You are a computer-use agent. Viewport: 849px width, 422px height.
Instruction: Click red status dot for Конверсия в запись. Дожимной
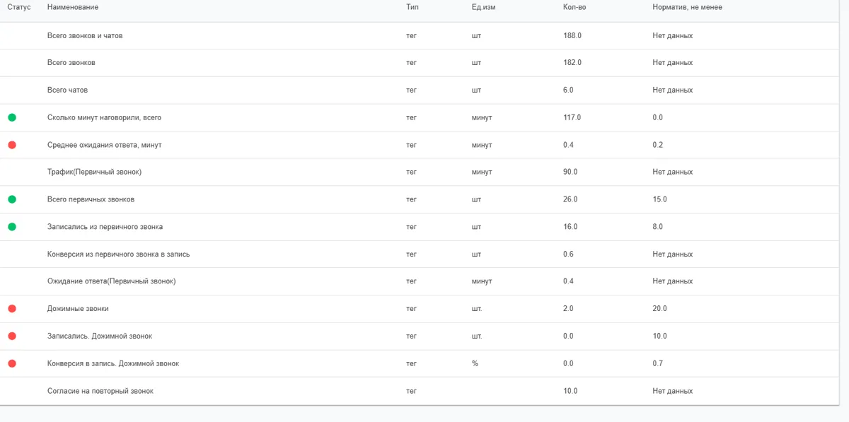click(12, 363)
